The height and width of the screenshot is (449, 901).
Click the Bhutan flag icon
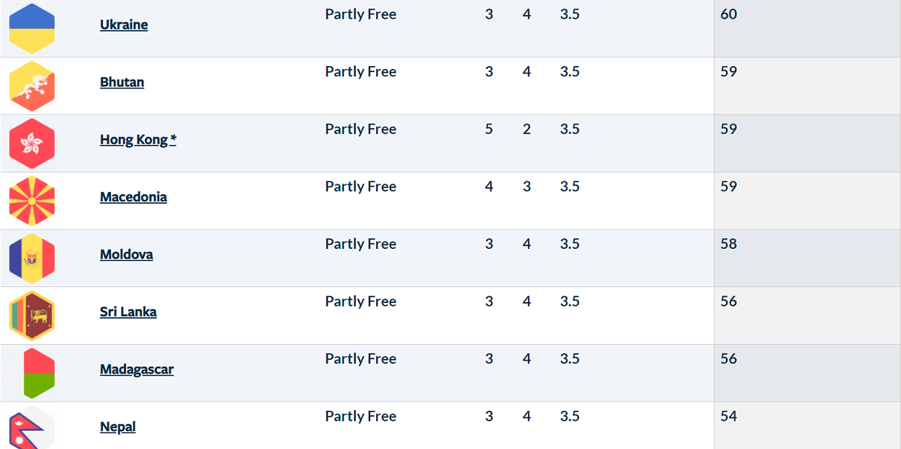coord(32,86)
